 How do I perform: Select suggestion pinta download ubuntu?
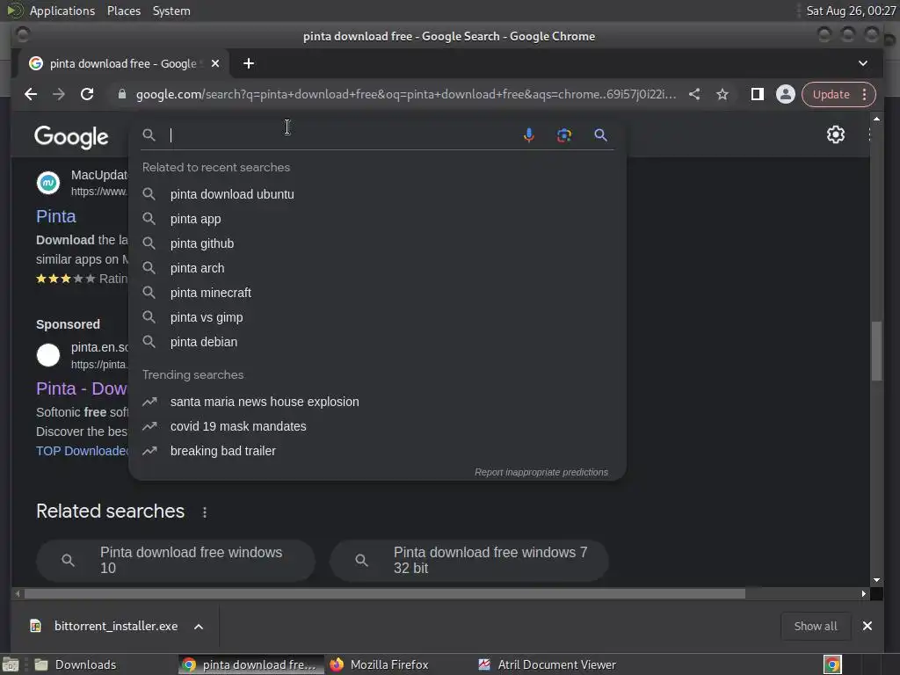[x=377, y=194]
